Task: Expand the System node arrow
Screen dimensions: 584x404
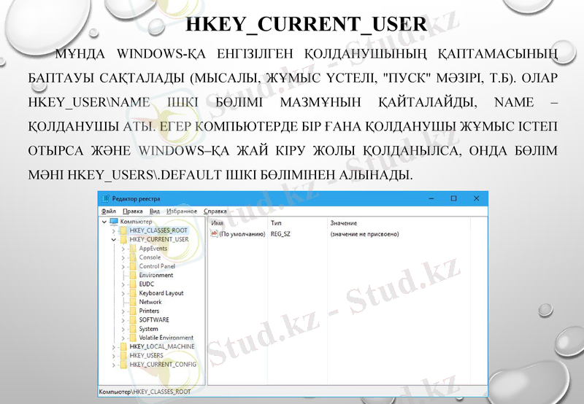Action: (123, 329)
